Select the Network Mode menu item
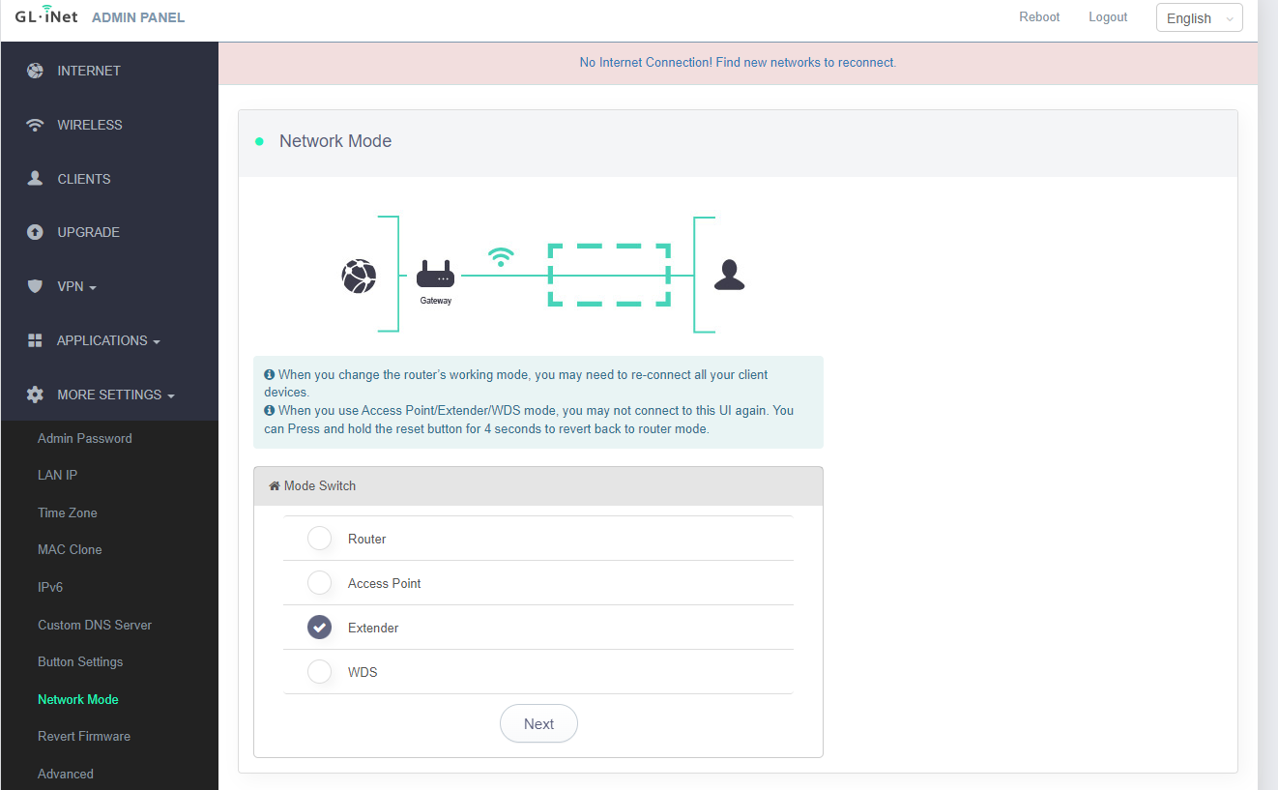The height and width of the screenshot is (790, 1278). 78,699
